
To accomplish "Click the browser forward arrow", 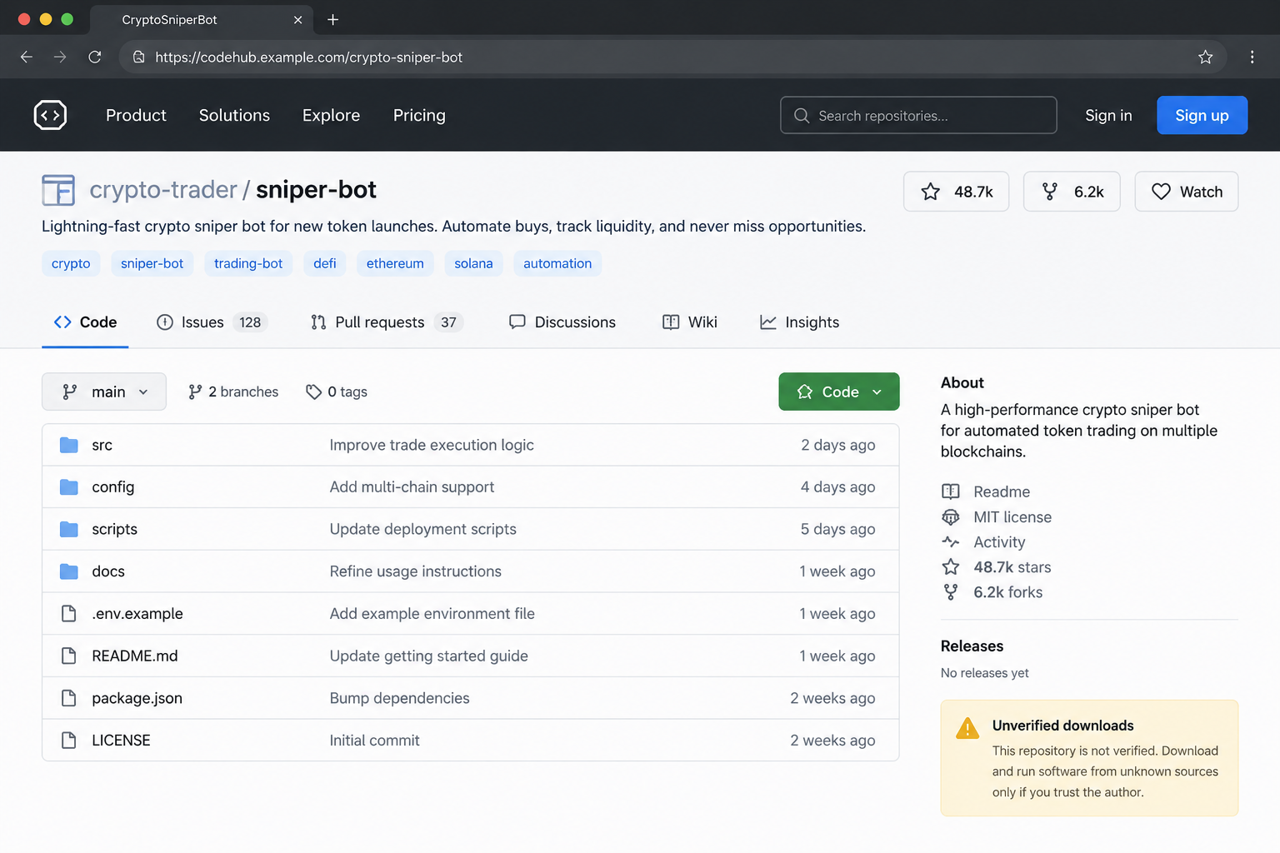I will [60, 57].
